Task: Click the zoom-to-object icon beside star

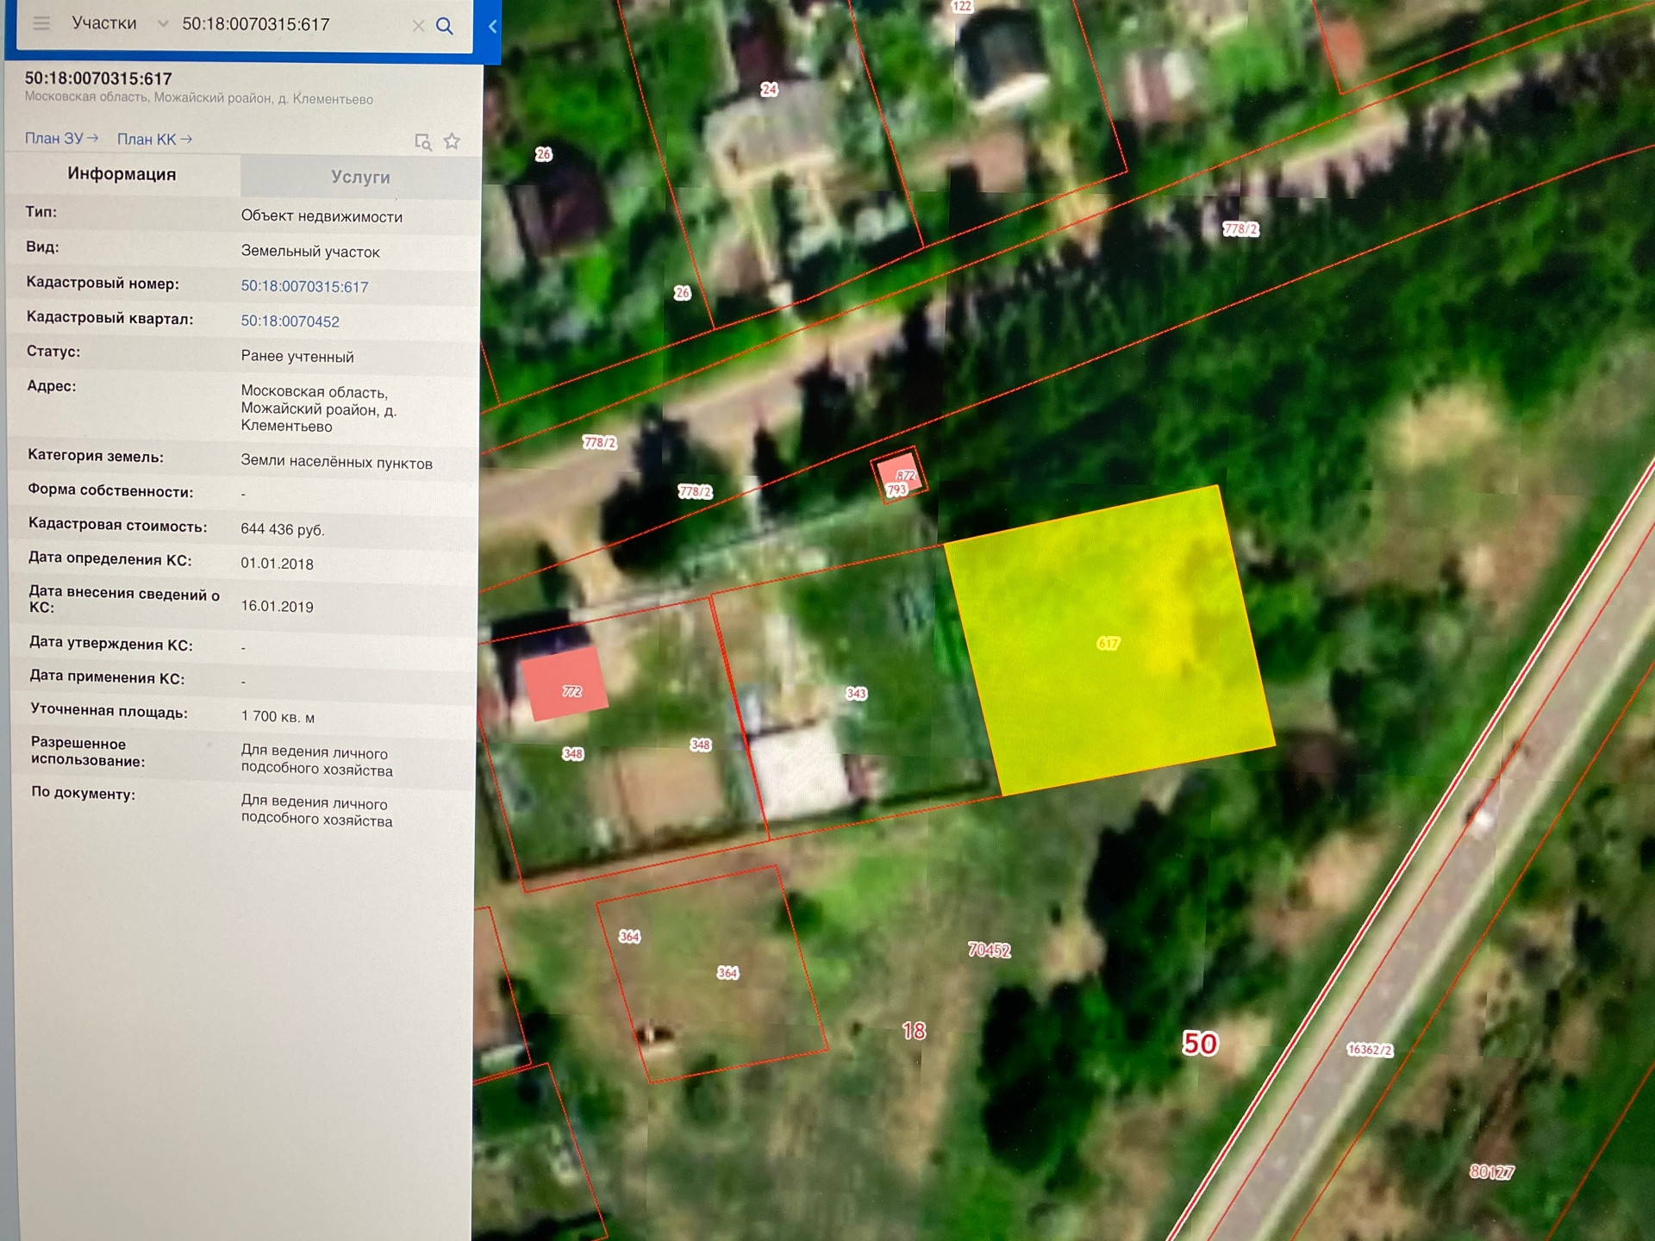Action: (x=422, y=141)
